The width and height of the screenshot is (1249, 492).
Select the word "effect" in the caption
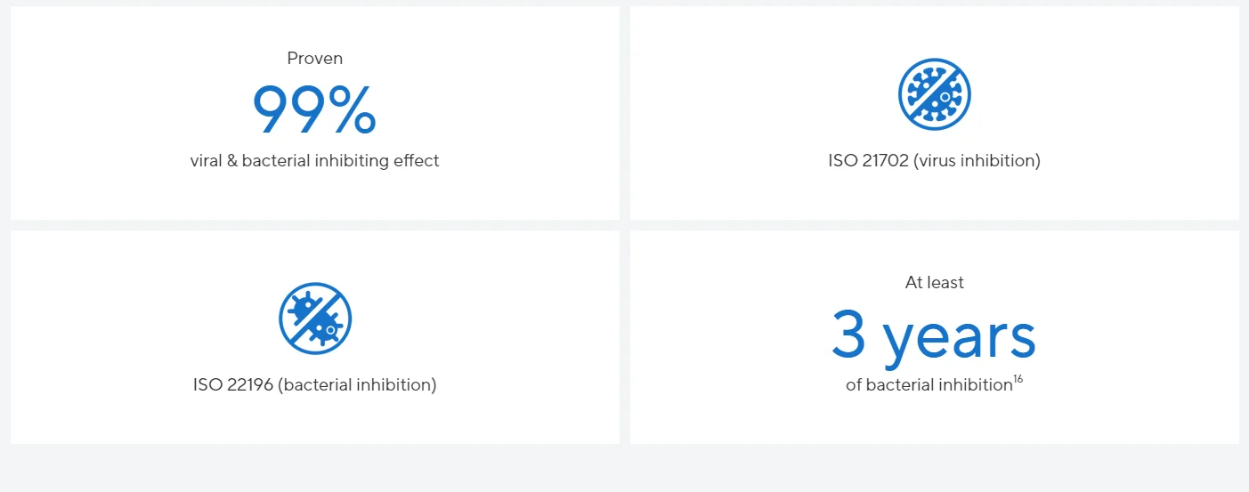pyautogui.click(x=417, y=161)
